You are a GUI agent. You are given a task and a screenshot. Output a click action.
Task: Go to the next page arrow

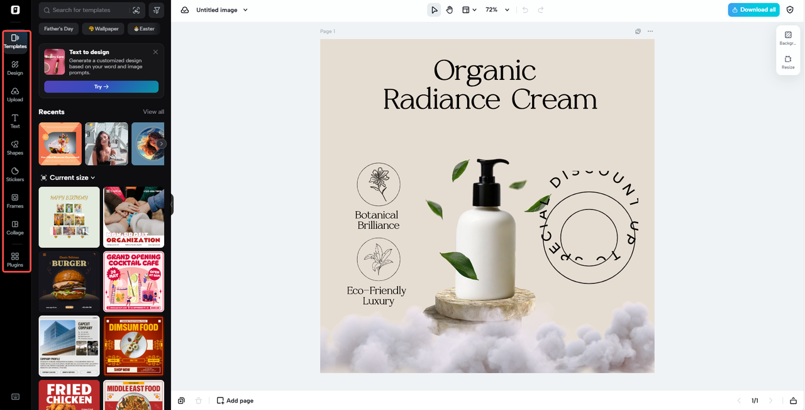pos(771,401)
